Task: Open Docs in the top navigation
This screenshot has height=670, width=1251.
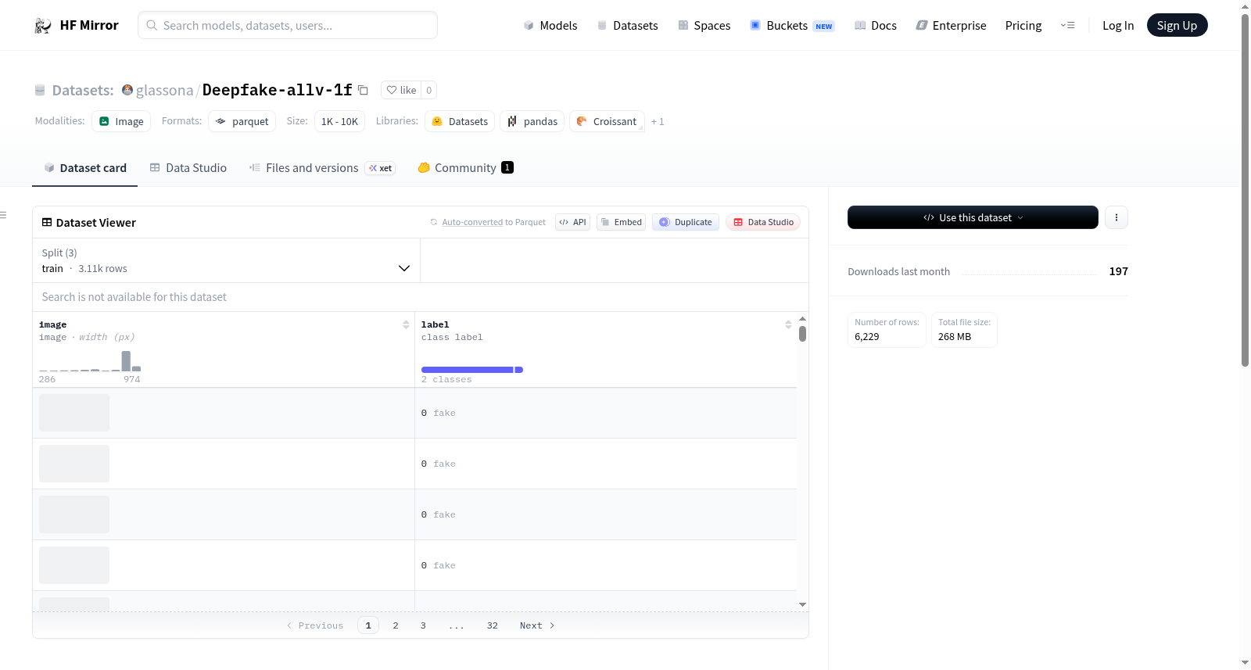Action: coord(876,26)
